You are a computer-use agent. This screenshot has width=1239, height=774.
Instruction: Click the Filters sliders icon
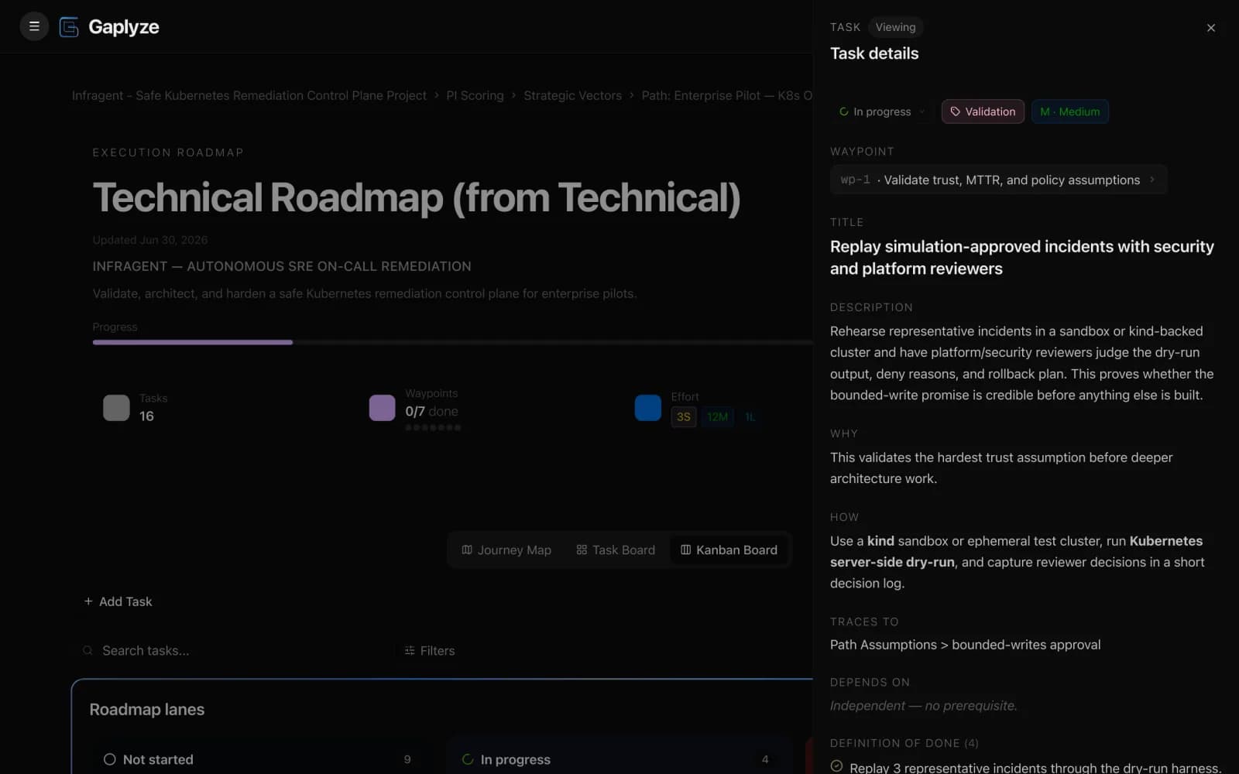point(410,650)
